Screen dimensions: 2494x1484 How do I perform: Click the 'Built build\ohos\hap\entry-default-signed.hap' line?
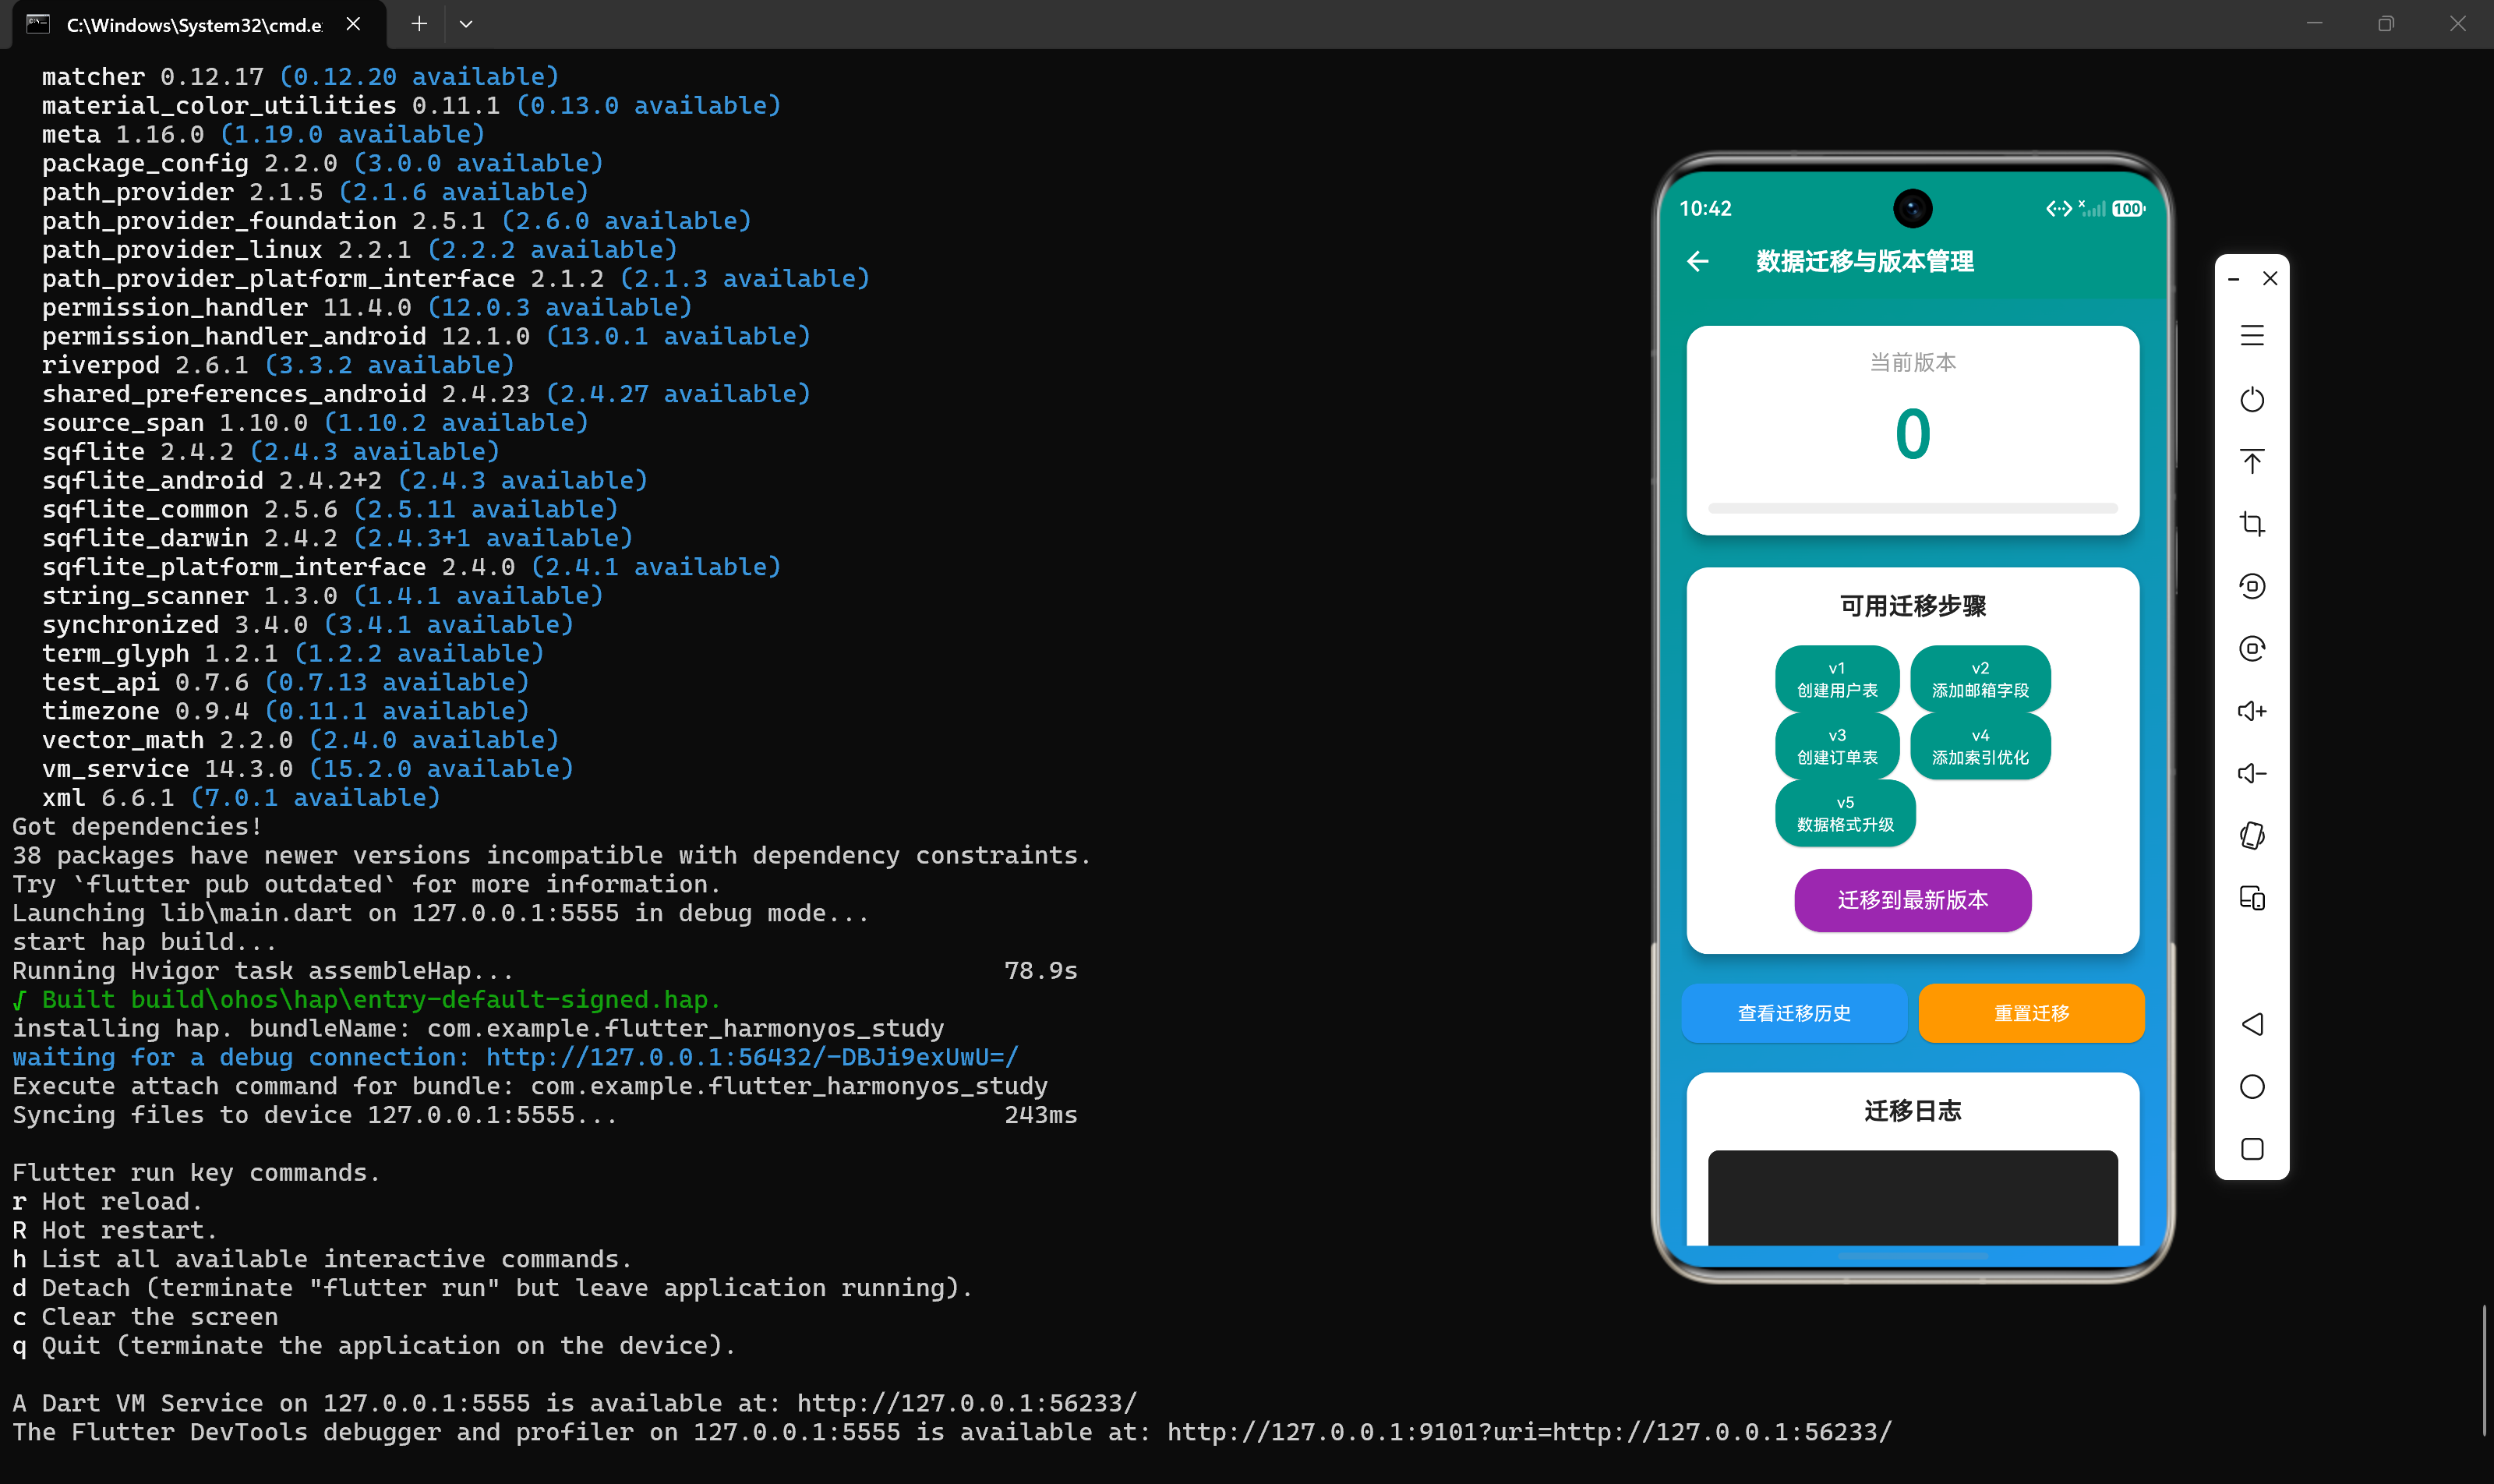366,999
